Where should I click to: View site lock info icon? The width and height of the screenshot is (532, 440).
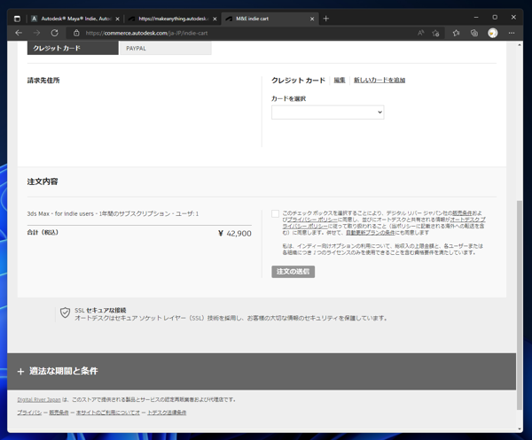point(76,33)
